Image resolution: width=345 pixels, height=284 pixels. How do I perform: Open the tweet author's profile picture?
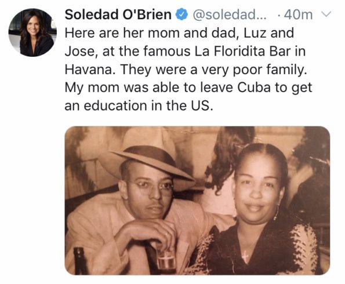(x=32, y=32)
